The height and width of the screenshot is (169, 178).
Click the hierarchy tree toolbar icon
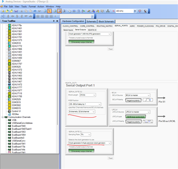108,11
